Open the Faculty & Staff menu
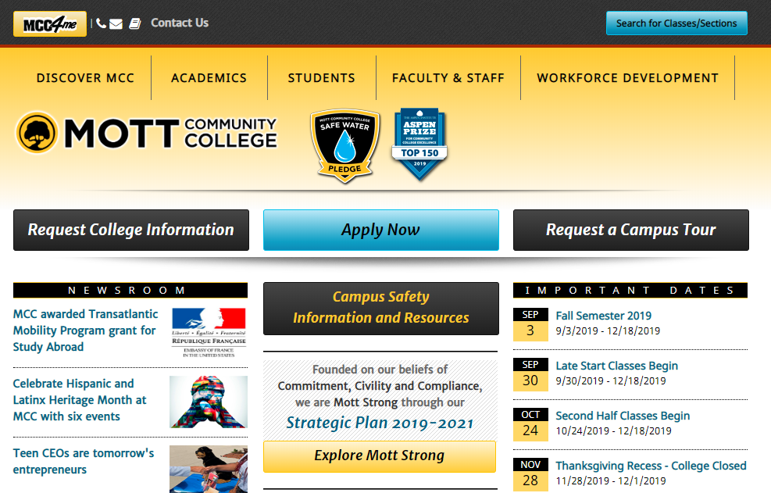This screenshot has height=493, width=771. tap(448, 77)
